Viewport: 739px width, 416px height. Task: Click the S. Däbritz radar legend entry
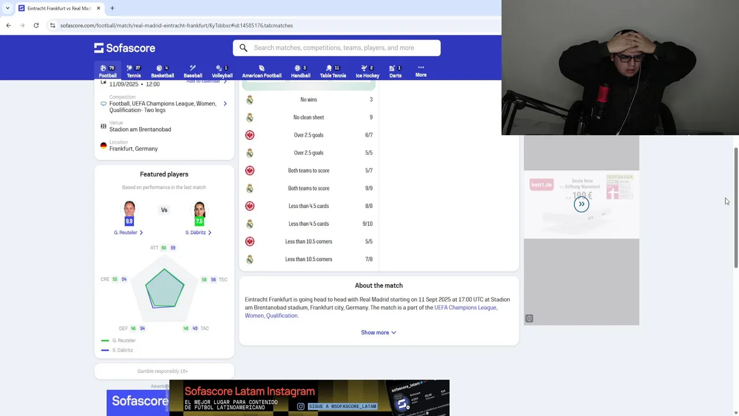point(117,350)
